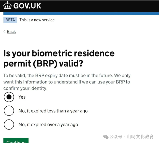The image size is (159, 143).
Task: Go to the previous page via Back link
Action: coord(11,32)
